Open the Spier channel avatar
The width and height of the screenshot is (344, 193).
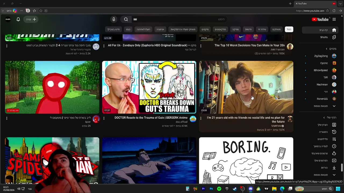coord(96,119)
